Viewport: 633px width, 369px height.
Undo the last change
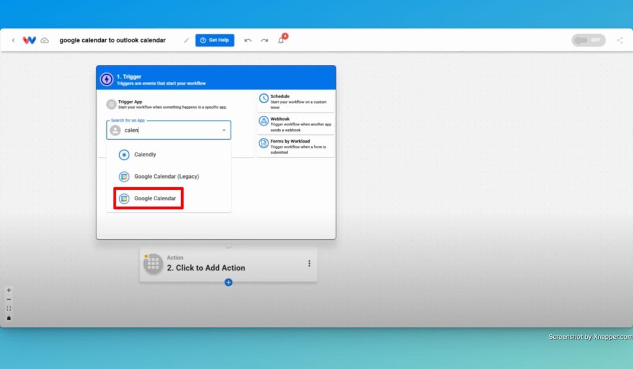pyautogui.click(x=248, y=40)
